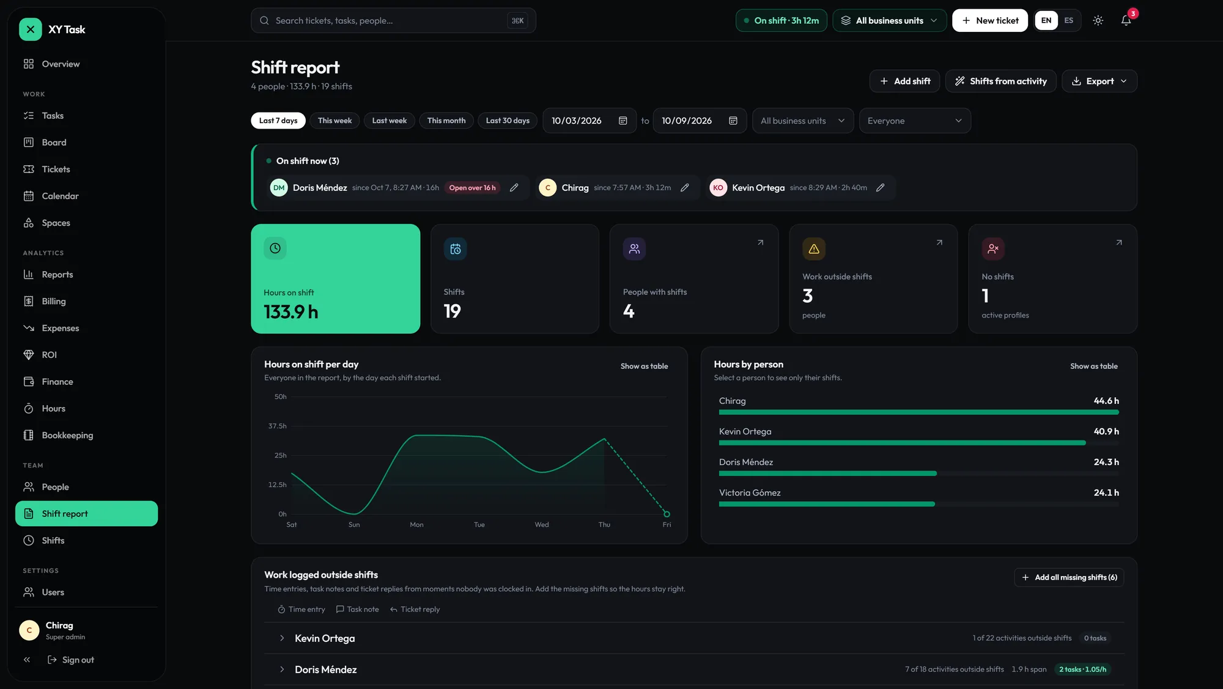Go to Billing in sidebar

(54, 301)
